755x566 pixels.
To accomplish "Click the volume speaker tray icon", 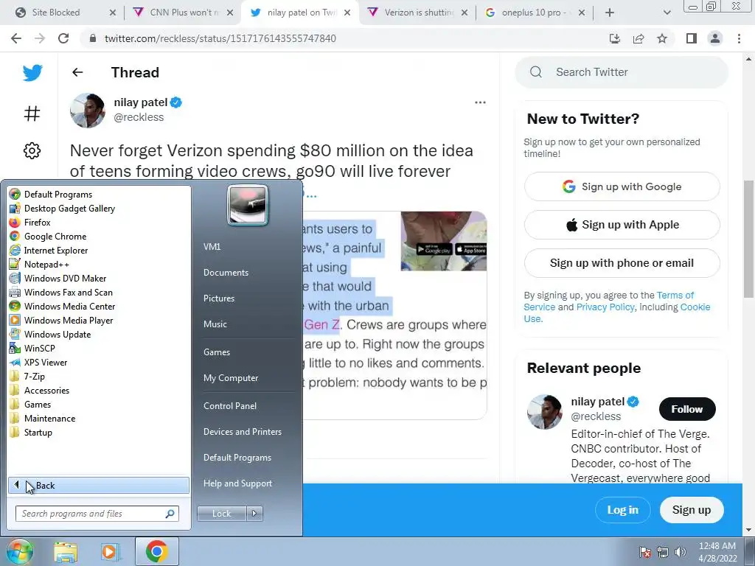I will (x=681, y=552).
